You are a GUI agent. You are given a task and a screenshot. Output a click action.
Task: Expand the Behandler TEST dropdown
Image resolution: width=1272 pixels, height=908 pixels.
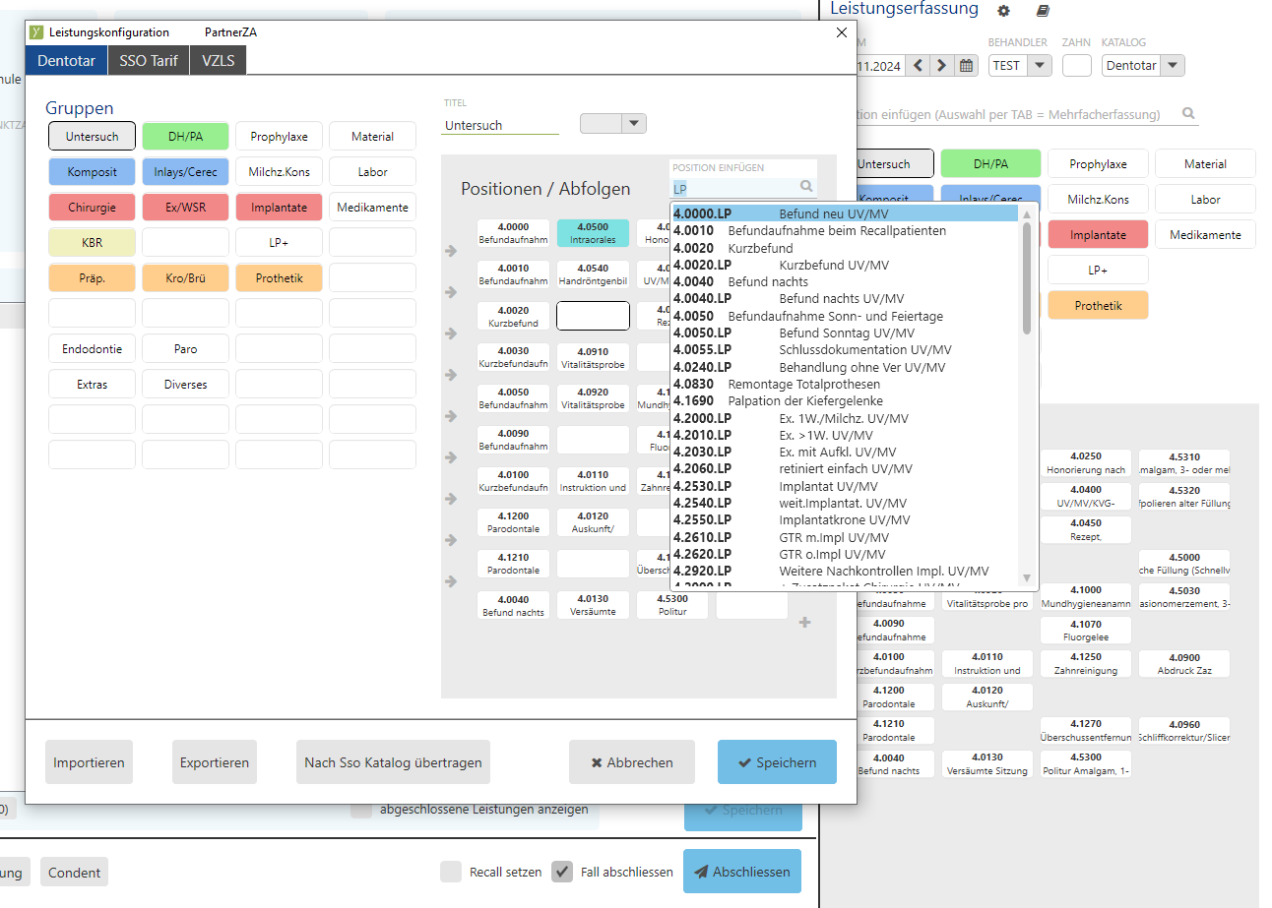[x=1040, y=66]
